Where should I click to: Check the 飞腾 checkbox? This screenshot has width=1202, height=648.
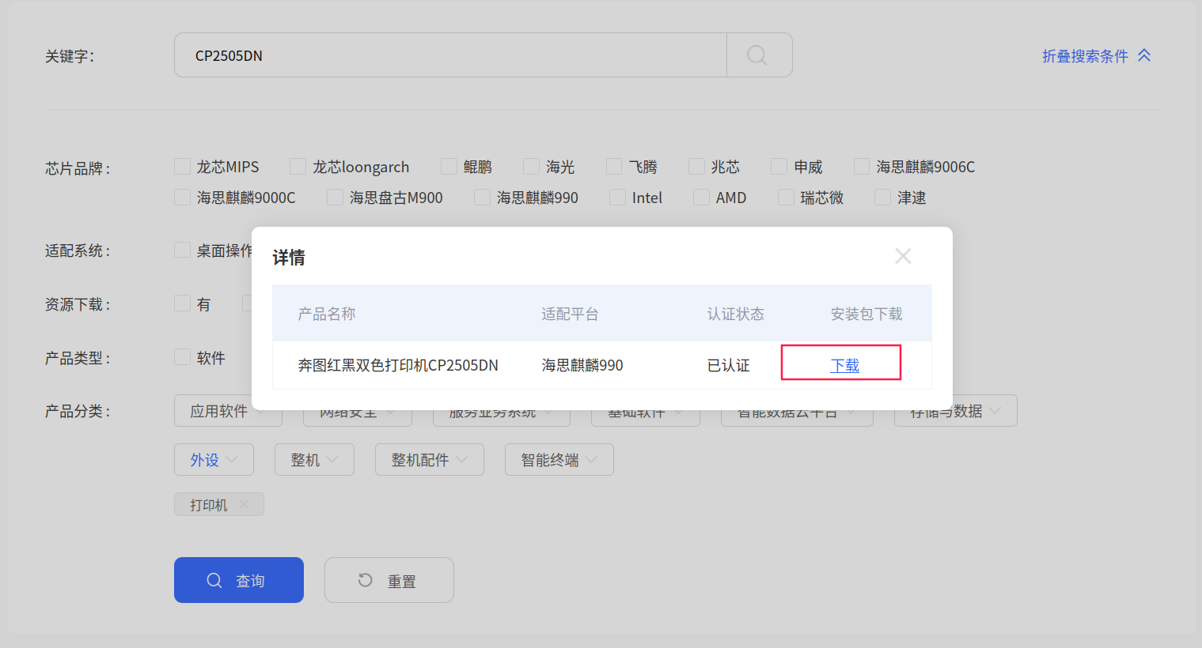(x=614, y=166)
